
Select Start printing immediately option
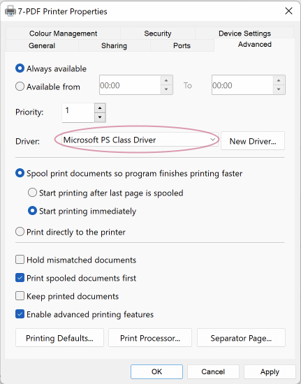click(x=32, y=211)
